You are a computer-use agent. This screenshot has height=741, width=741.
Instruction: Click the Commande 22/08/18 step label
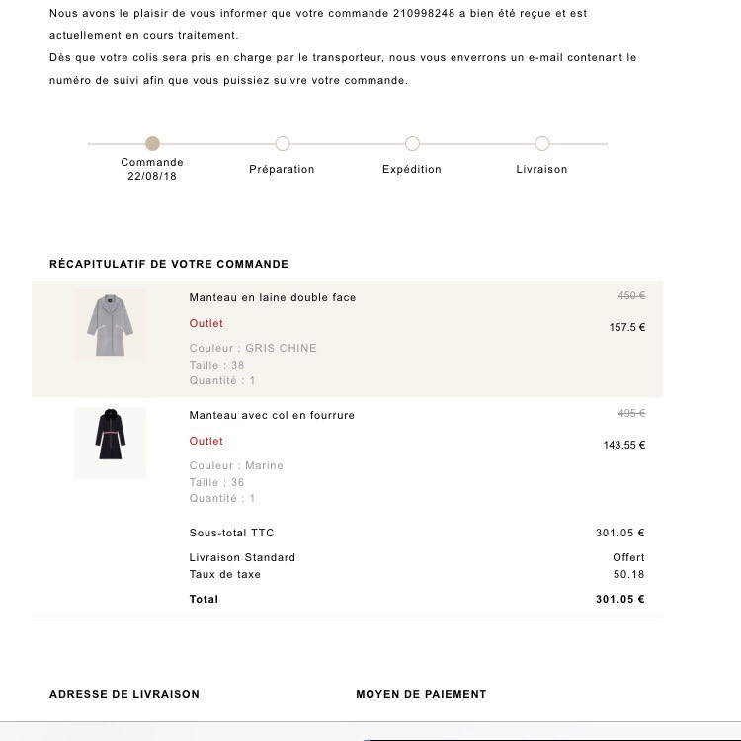(x=152, y=169)
